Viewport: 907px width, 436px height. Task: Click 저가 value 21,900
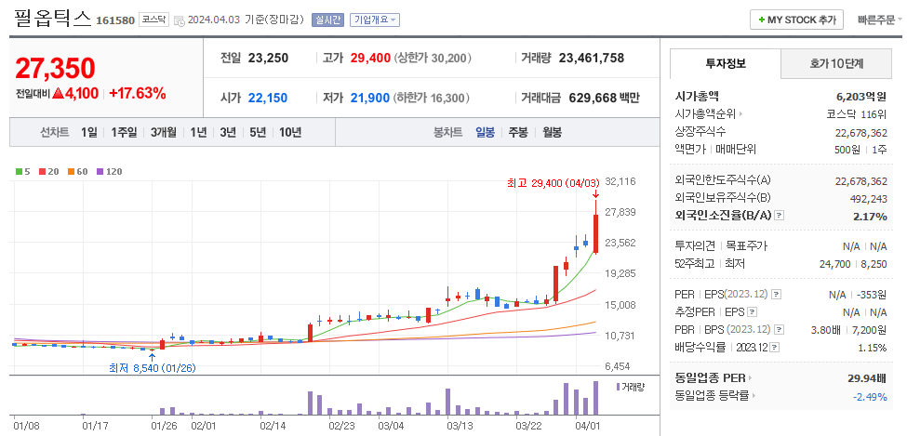click(370, 98)
